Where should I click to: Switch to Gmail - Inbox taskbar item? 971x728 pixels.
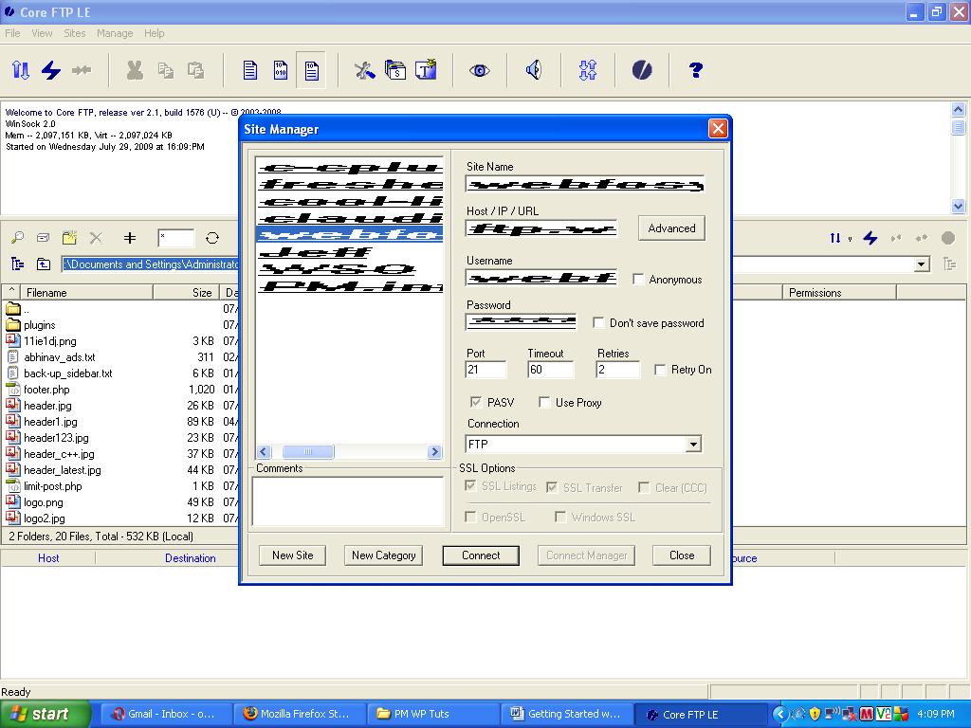[x=165, y=714]
